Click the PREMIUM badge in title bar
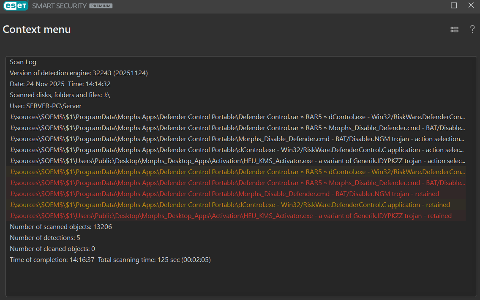This screenshot has width=480, height=300. pyautogui.click(x=101, y=6)
